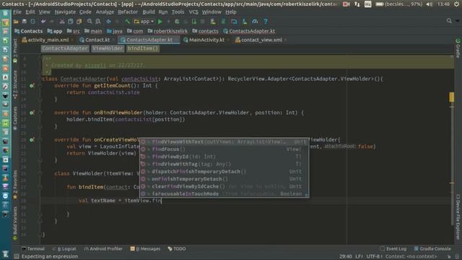Click the Navigate Back arrow icon
This screenshot has width=462, height=260.
pos(108,22)
